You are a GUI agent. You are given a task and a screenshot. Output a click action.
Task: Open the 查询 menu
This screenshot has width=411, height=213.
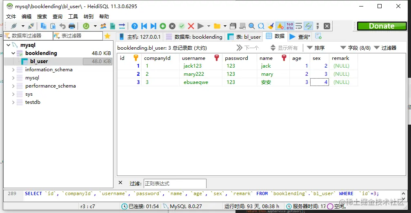click(x=58, y=16)
